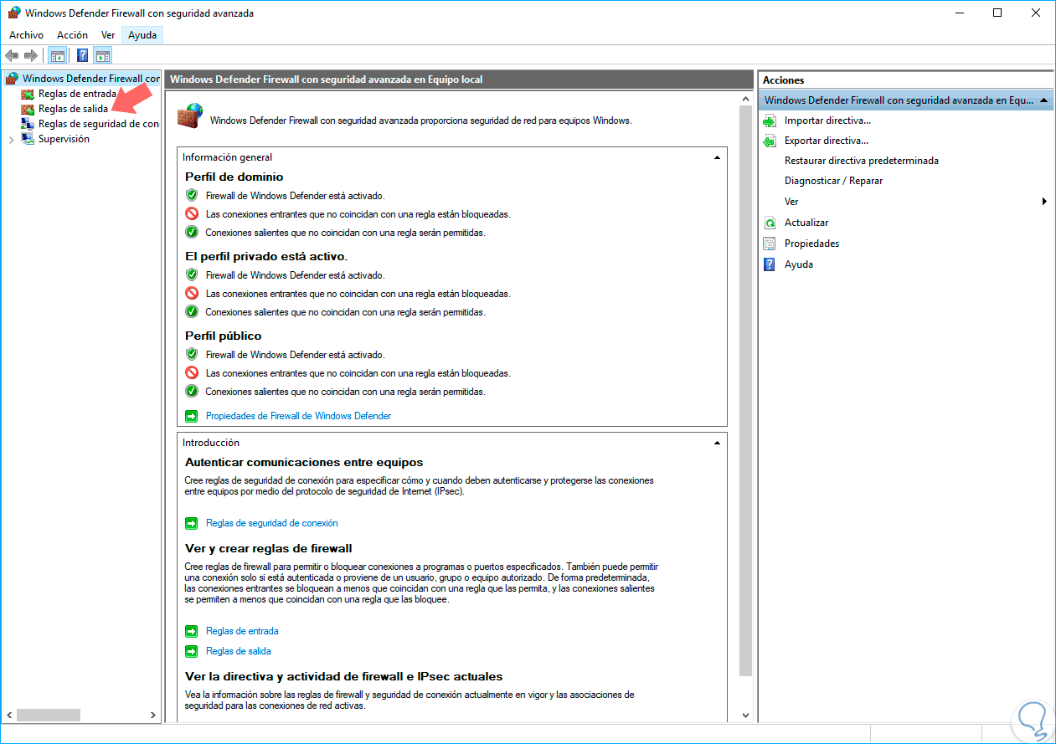The image size is (1056, 744).
Task: Open Reglas de entrada link in Introducción
Action: (242, 631)
